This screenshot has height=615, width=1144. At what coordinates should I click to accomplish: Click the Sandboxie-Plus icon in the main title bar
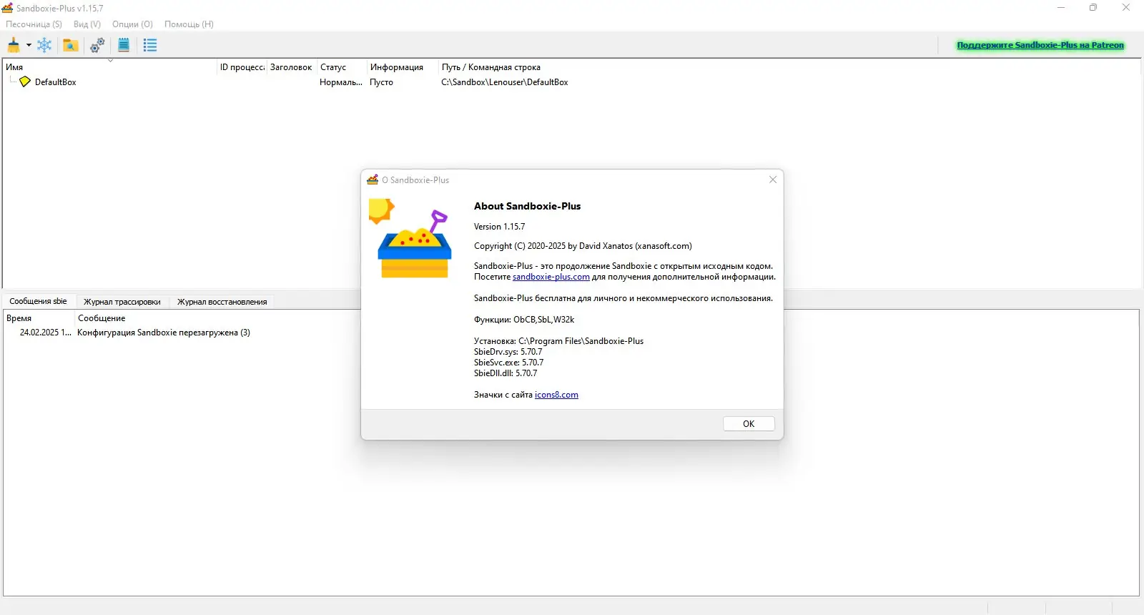8,8
